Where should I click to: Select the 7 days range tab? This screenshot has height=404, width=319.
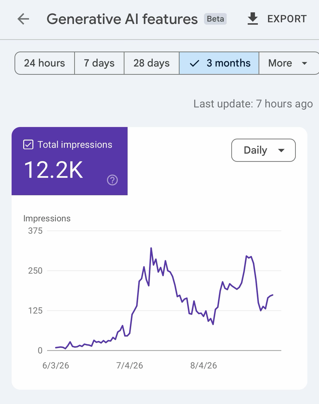[x=99, y=63]
